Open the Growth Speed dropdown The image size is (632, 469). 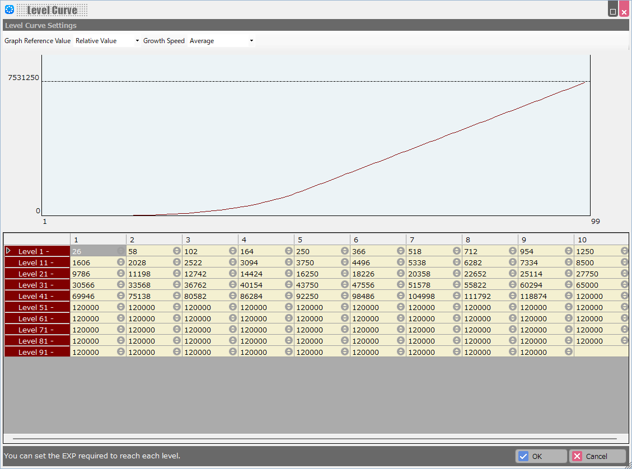[221, 41]
